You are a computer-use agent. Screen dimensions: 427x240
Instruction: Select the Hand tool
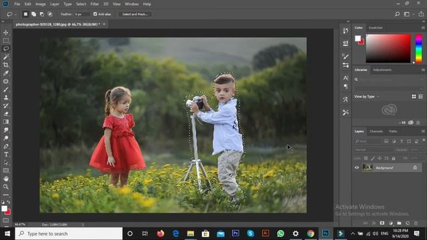click(6, 179)
